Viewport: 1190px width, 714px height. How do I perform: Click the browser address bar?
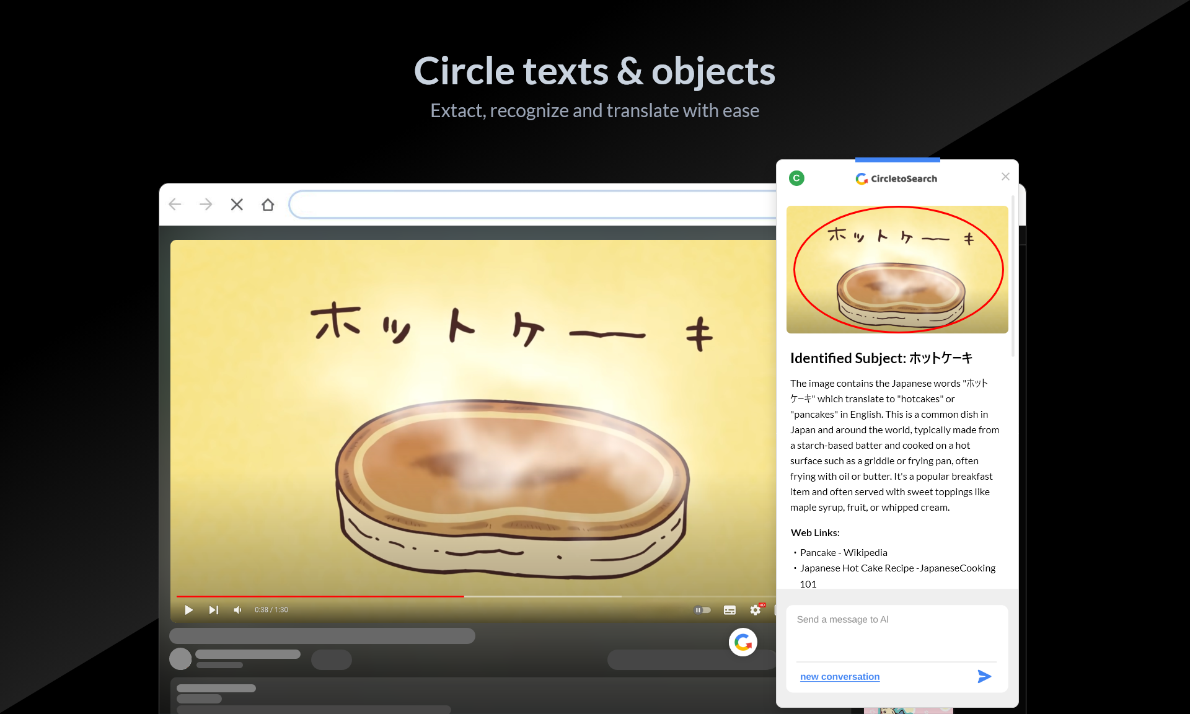[533, 205]
